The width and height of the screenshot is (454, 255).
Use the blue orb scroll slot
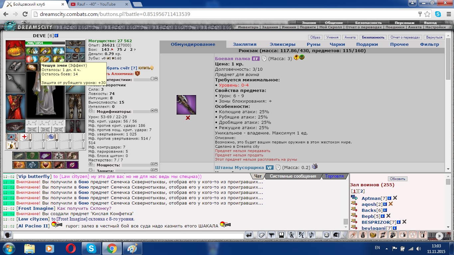point(51,137)
